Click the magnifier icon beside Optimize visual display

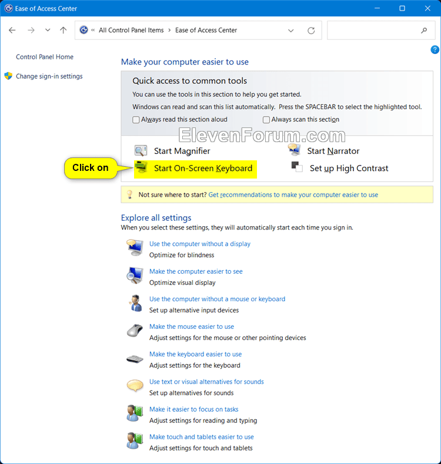(x=135, y=275)
